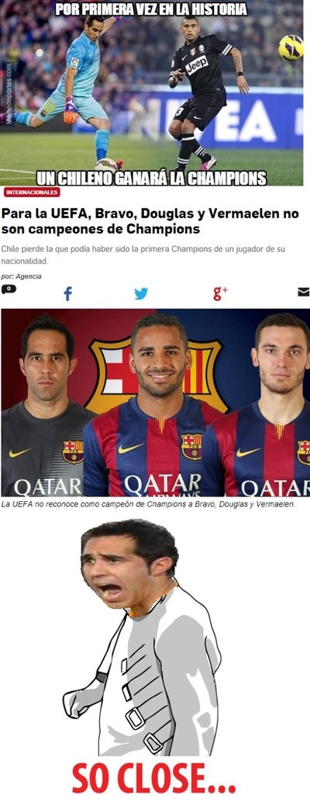This screenshot has height=806, width=310.
Task: Share the article on Twitter
Action: [x=141, y=293]
